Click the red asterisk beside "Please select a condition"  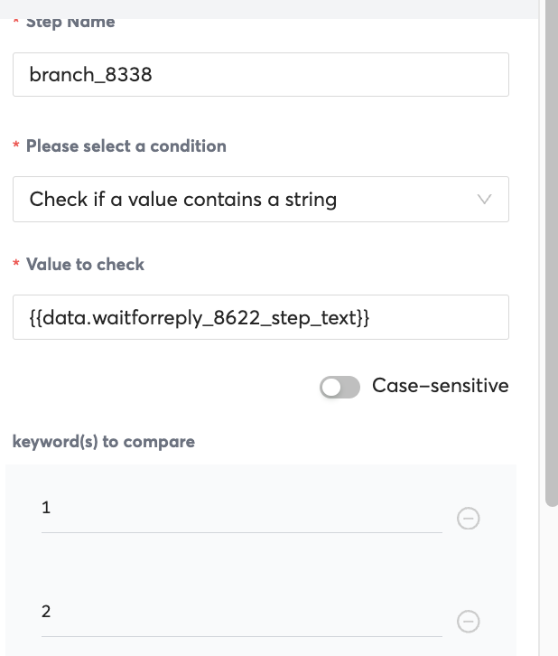(16, 147)
